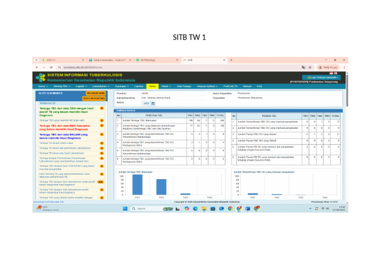Click the browser address bar URL
Image resolution: width=379 pixels, height=268 pixels.
coord(83,68)
